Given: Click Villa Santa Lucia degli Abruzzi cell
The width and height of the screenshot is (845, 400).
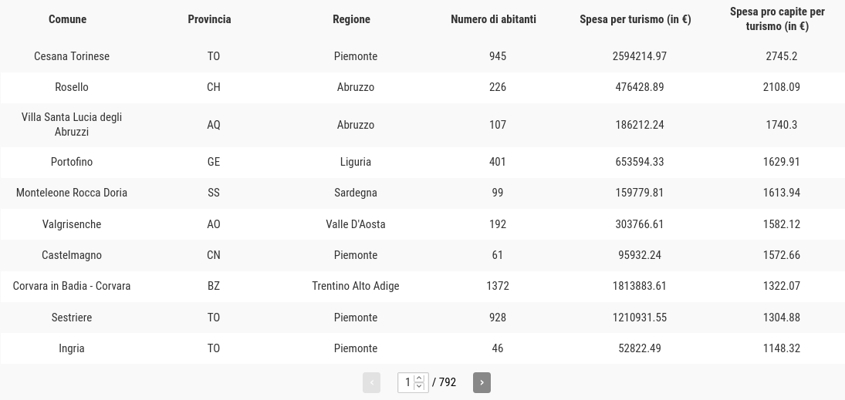Looking at the screenshot, I should 72,124.
